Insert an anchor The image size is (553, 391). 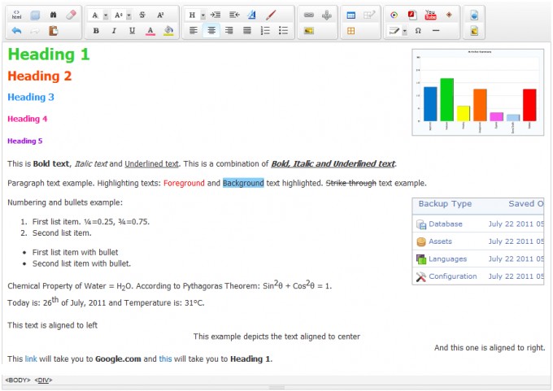click(327, 15)
